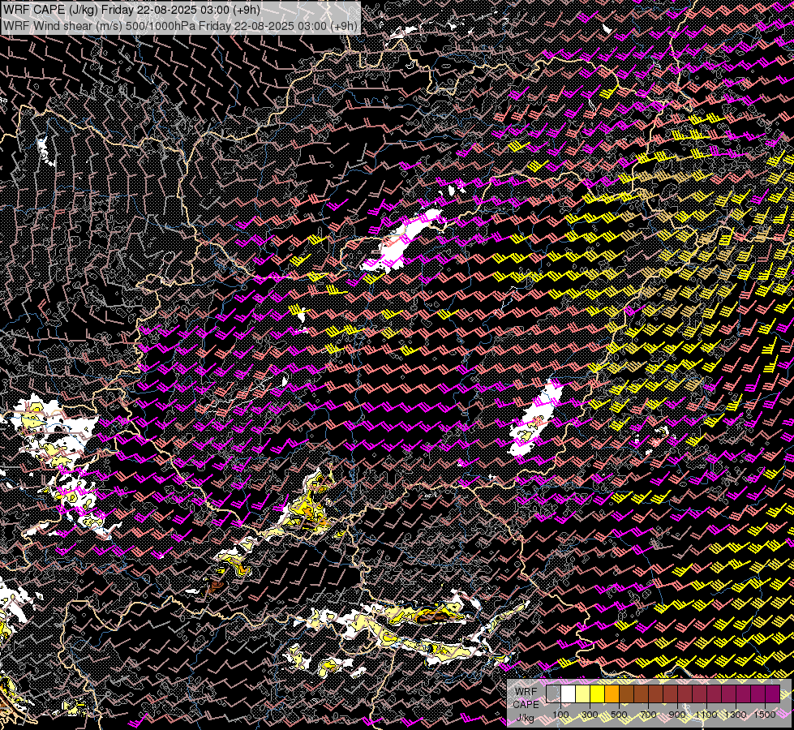Click the 'WRF' label in legend
This screenshot has width=794, height=730.
(x=526, y=692)
